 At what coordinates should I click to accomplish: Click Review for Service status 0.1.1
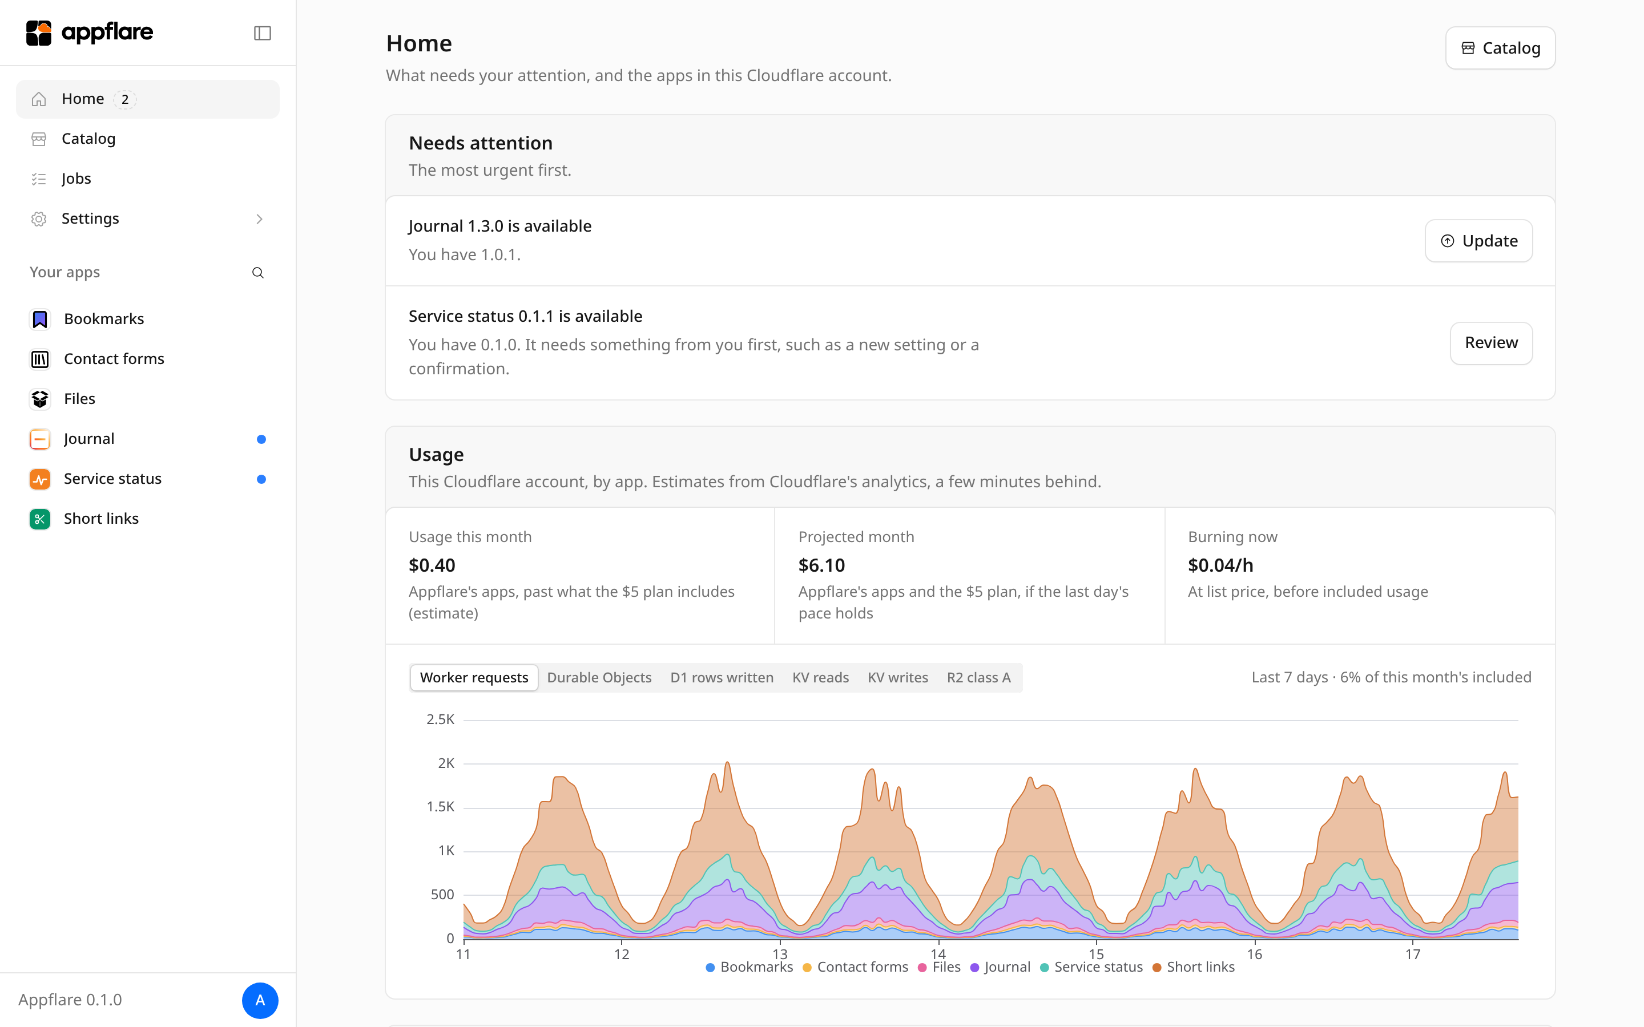(1491, 343)
